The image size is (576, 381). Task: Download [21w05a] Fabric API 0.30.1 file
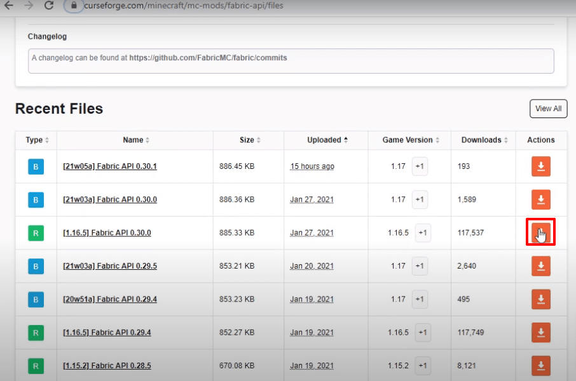tap(541, 166)
